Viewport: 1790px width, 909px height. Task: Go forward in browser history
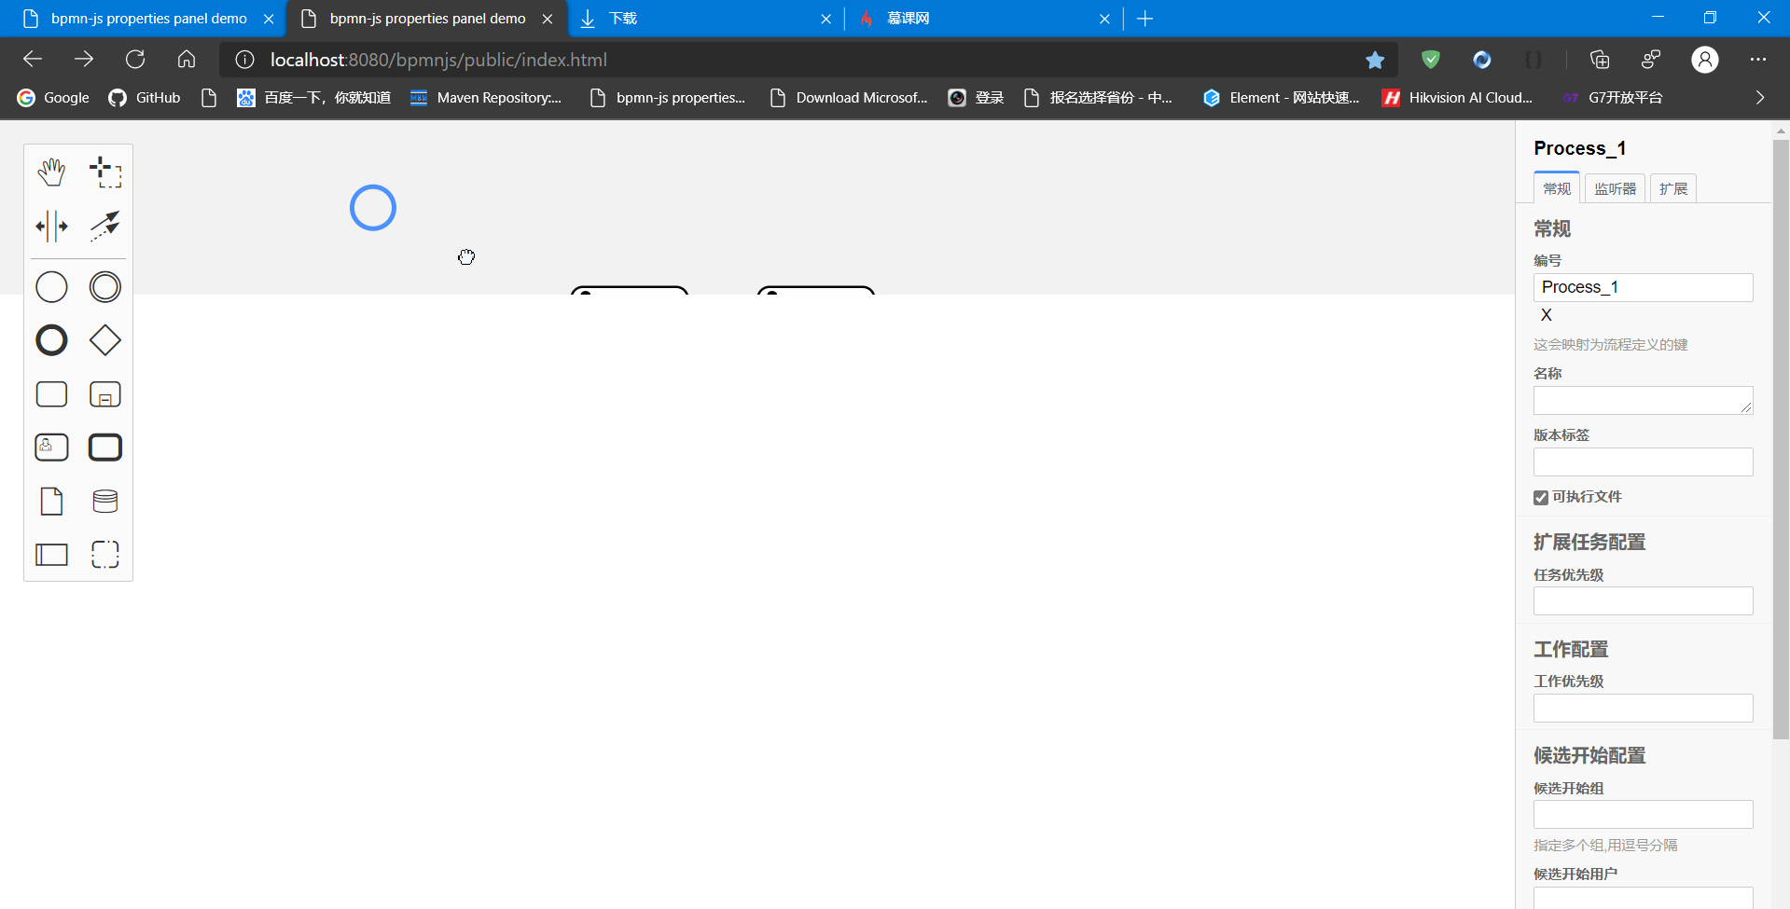[x=84, y=60]
